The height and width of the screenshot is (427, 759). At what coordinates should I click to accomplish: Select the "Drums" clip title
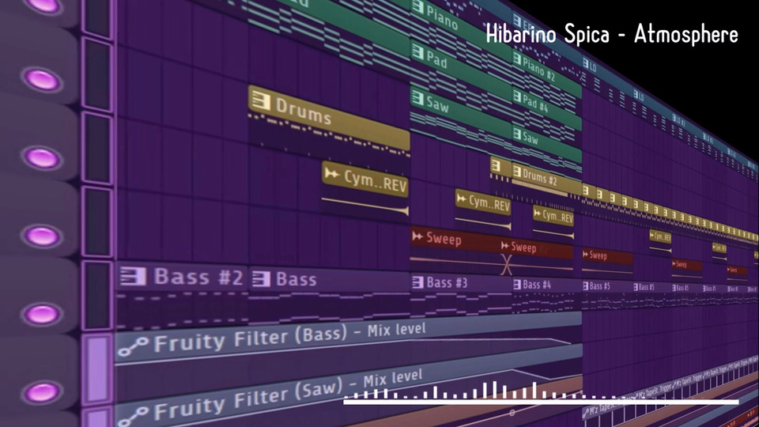tap(304, 111)
